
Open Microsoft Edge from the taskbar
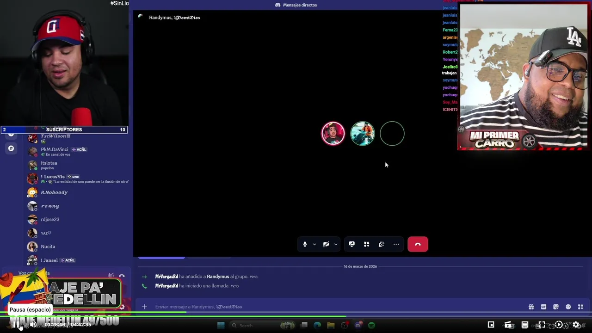(x=317, y=326)
